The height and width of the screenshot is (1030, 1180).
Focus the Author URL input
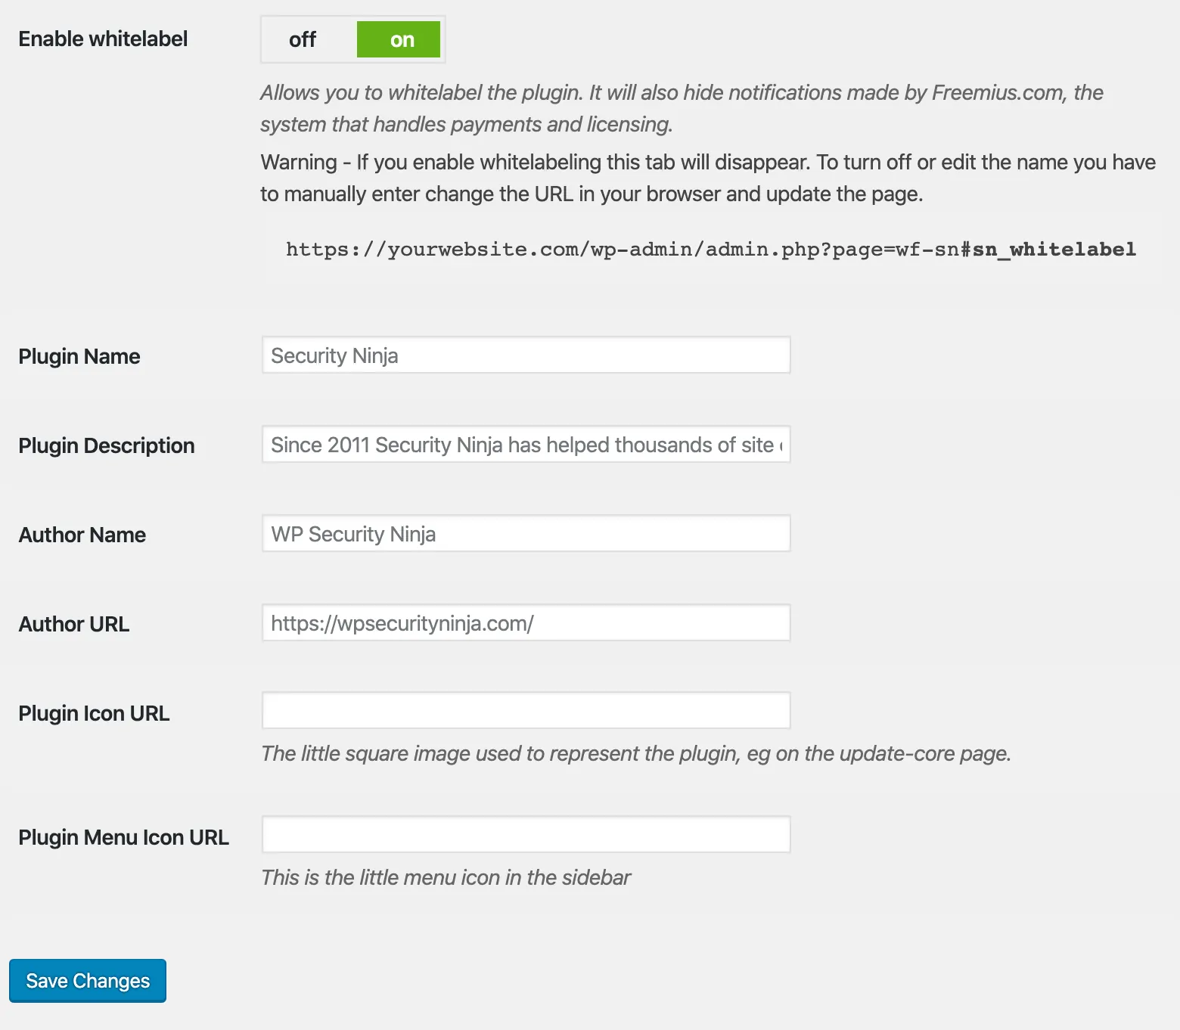pos(526,622)
